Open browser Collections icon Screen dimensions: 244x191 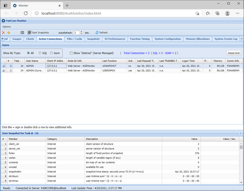pos(218,13)
